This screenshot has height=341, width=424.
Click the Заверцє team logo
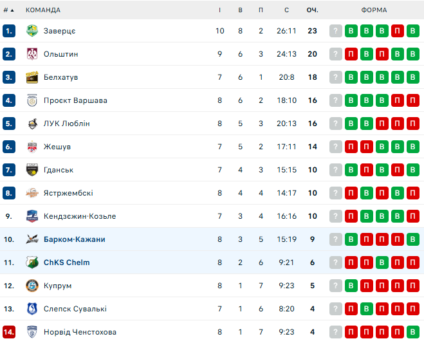click(x=32, y=31)
